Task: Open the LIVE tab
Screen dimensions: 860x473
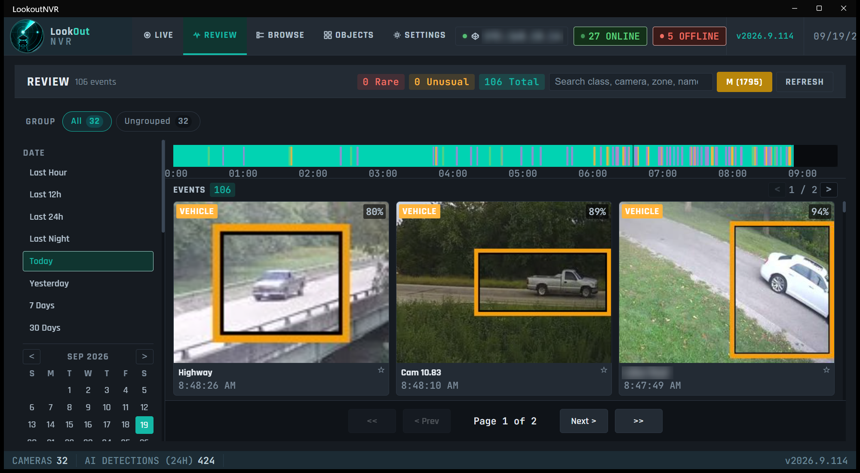Action: tap(158, 35)
